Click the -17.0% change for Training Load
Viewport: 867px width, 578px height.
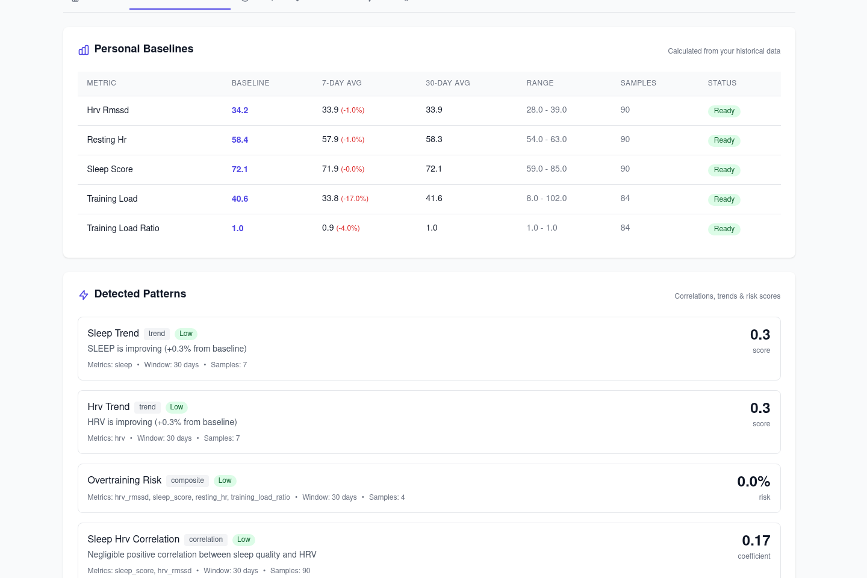pyautogui.click(x=355, y=199)
